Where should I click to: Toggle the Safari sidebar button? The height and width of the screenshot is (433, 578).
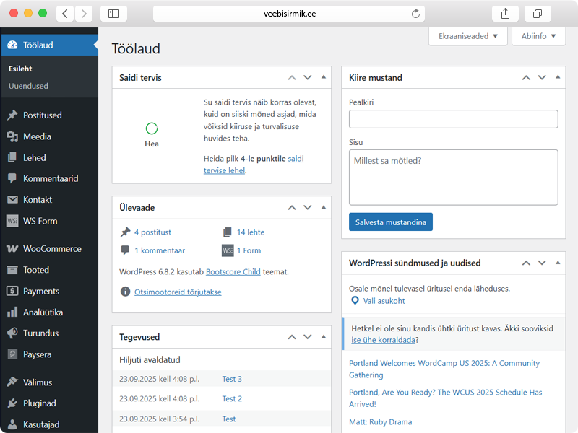point(113,14)
